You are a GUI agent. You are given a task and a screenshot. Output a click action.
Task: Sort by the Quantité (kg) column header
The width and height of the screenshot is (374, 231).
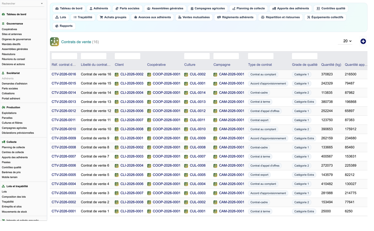tap(331, 65)
